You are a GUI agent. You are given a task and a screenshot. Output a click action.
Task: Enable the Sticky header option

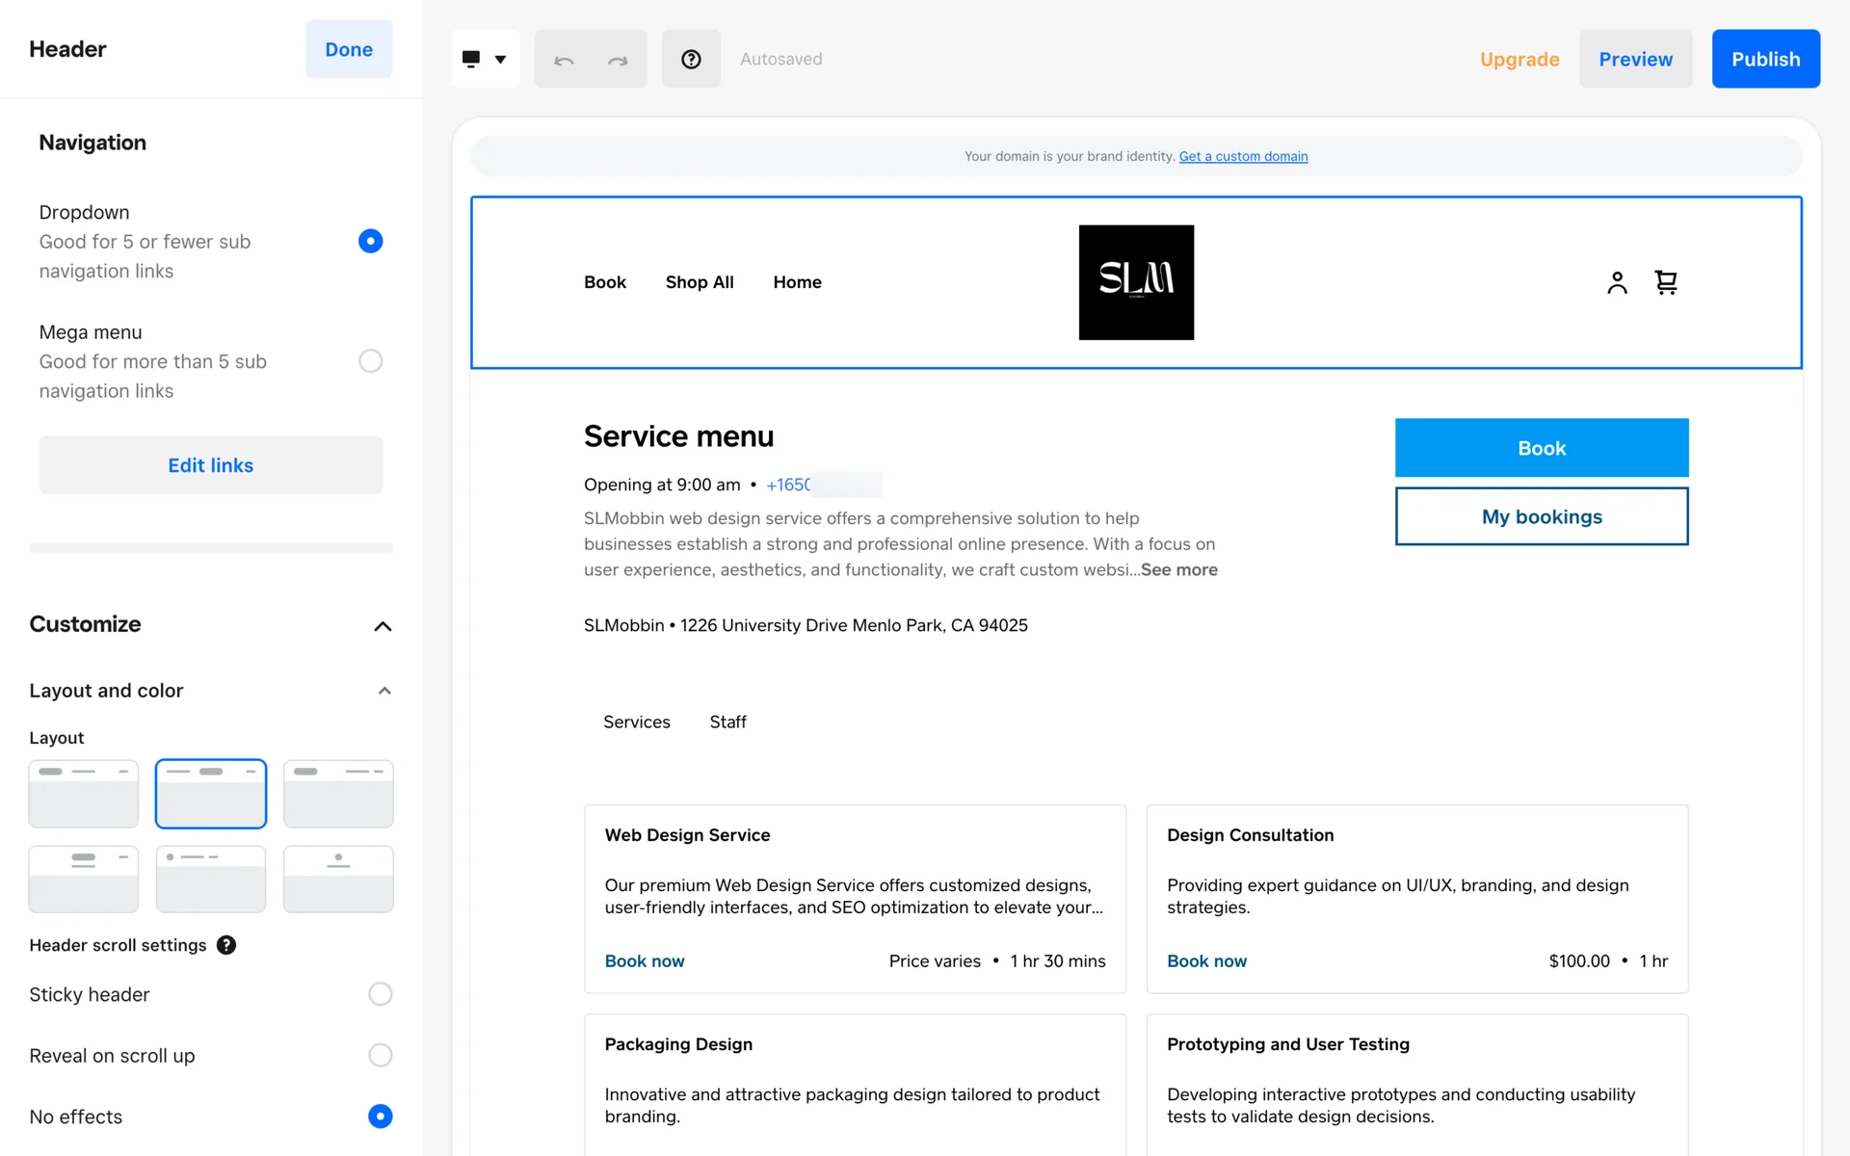(380, 994)
